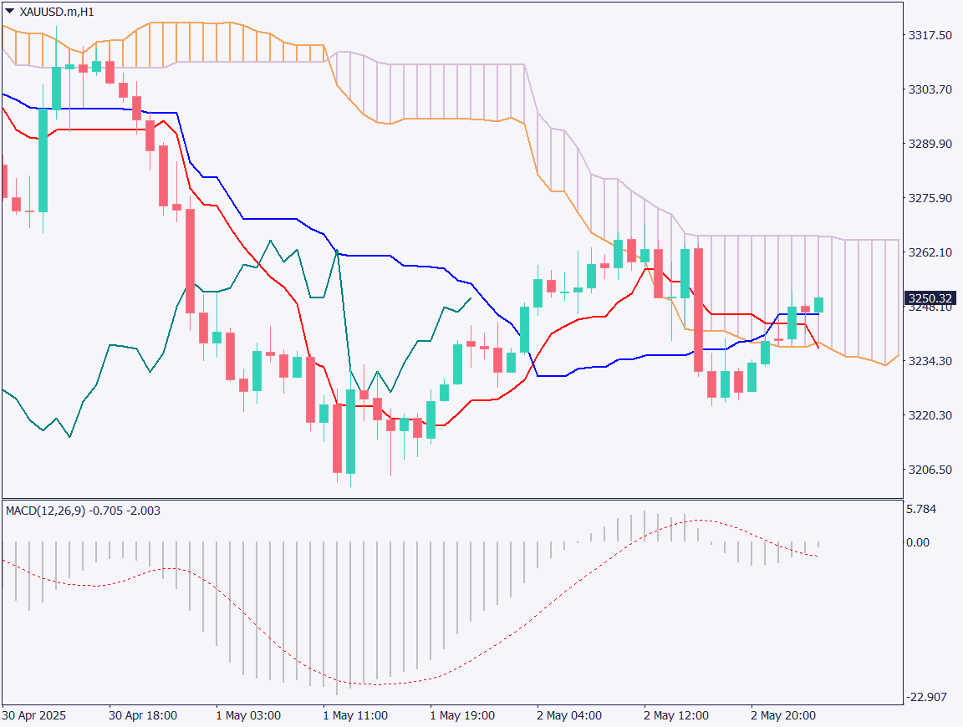Screen dimensions: 963x727
Task: Click the 3317.50 price axis label
Action: click(x=929, y=35)
